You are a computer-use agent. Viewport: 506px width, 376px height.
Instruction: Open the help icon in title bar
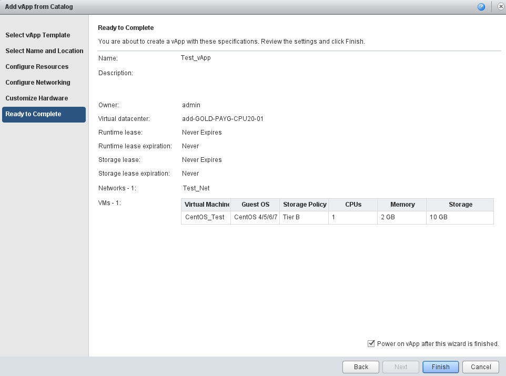tap(481, 7)
